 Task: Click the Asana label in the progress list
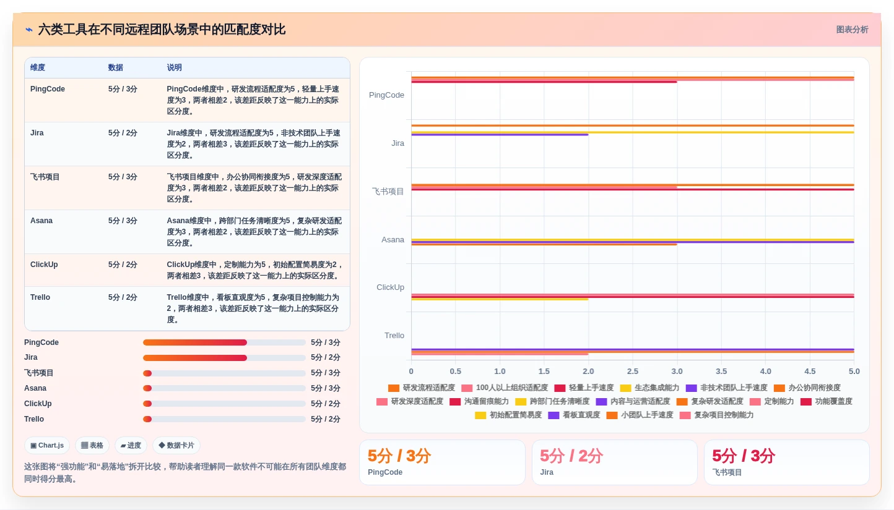[x=35, y=388]
